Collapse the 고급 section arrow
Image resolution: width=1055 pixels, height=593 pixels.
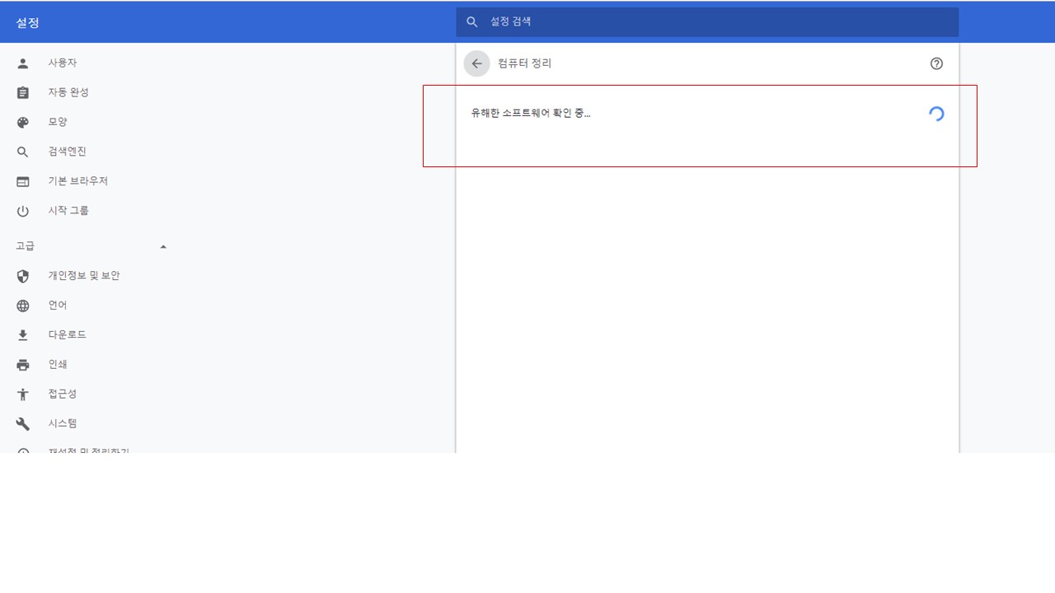click(163, 247)
